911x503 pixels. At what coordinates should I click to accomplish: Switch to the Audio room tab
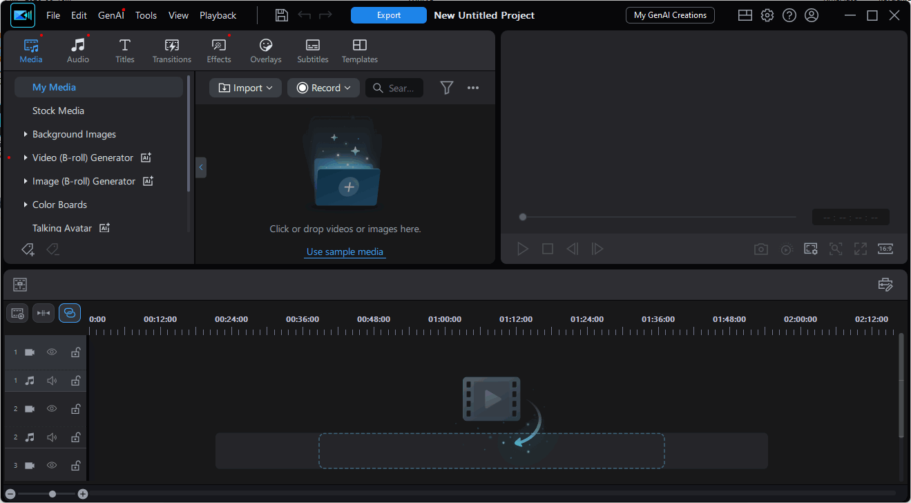[78, 50]
